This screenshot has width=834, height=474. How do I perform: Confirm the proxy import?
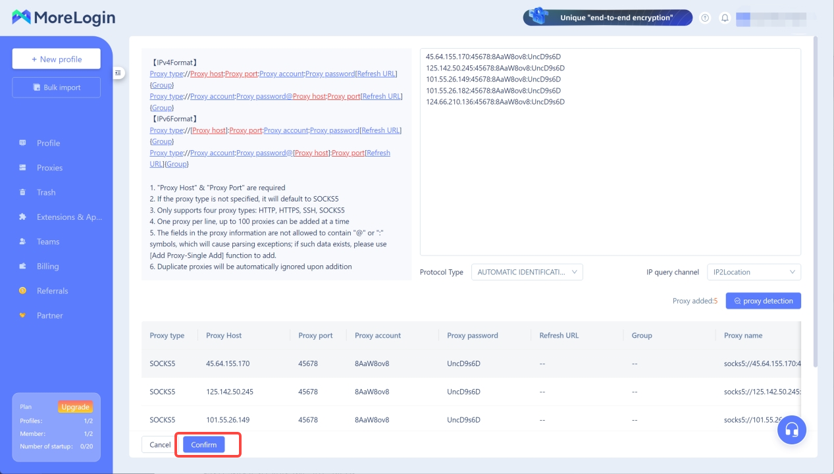point(203,445)
